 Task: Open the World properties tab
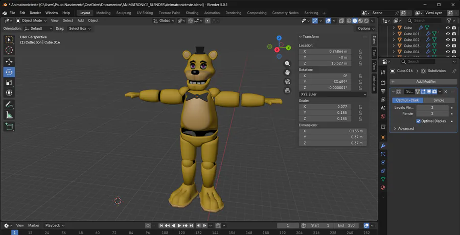coord(383,116)
